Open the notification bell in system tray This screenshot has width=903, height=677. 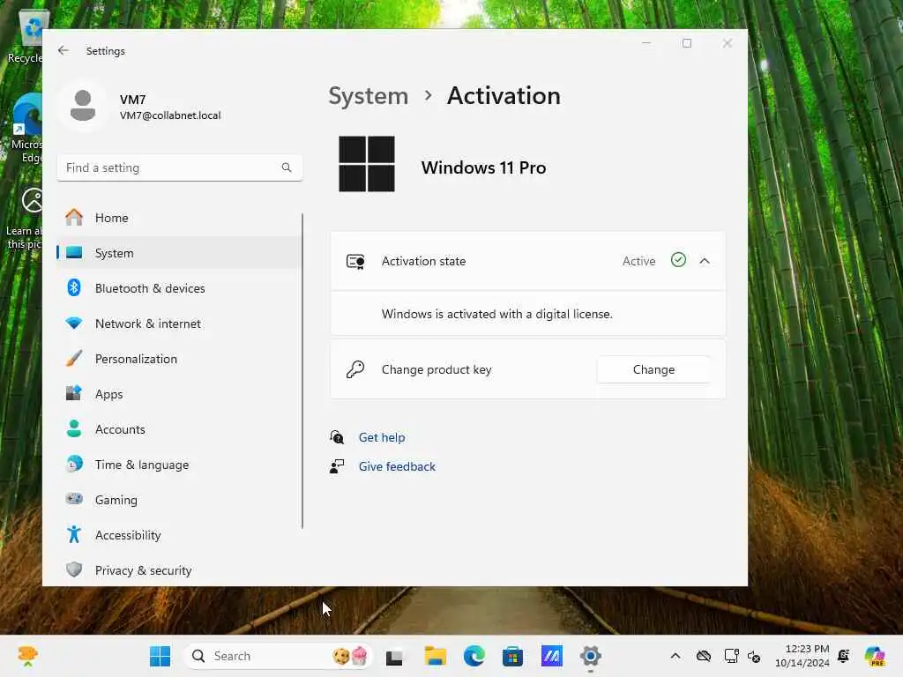tap(844, 656)
